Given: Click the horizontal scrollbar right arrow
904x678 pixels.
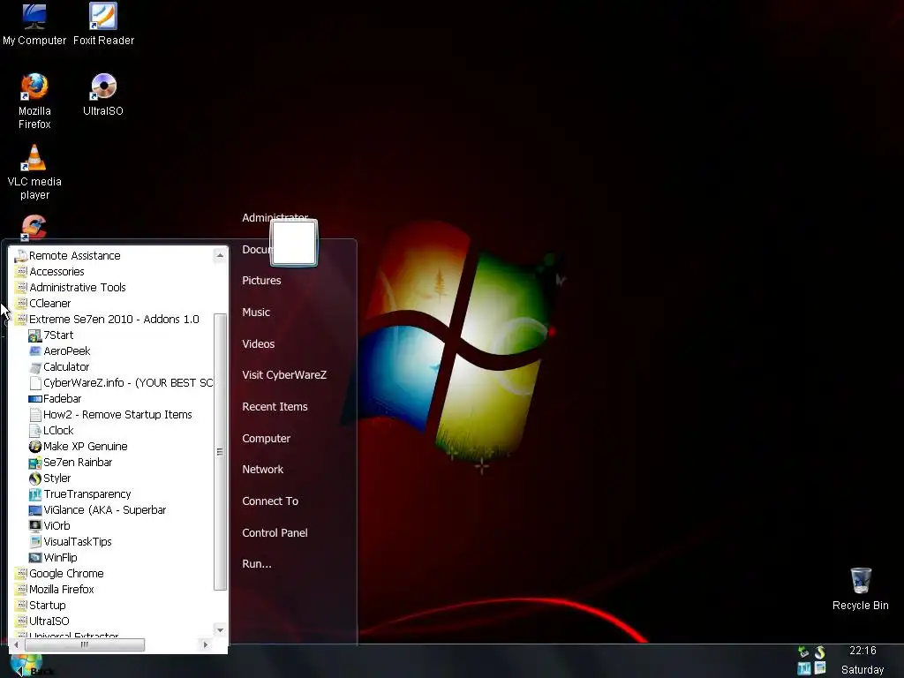Looking at the screenshot, I should coord(206,644).
